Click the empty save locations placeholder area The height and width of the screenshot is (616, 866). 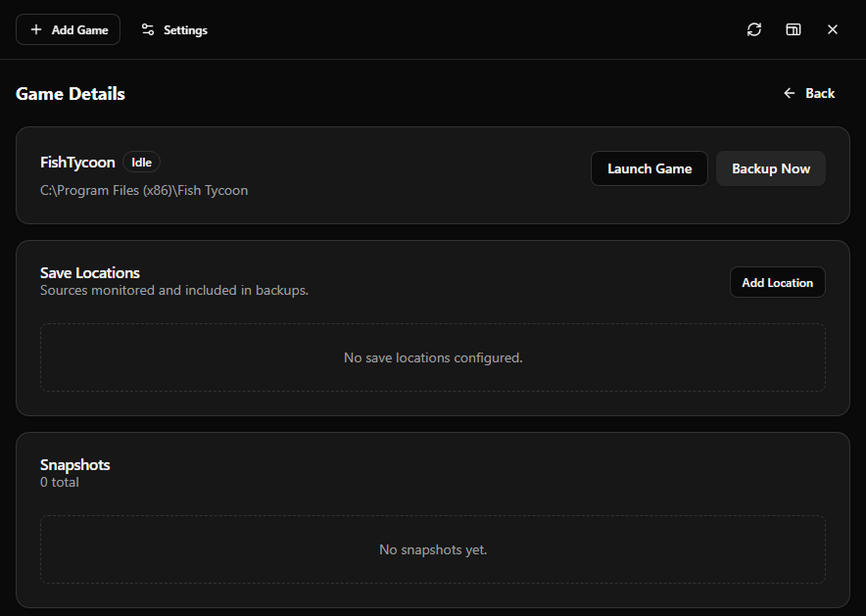[433, 357]
